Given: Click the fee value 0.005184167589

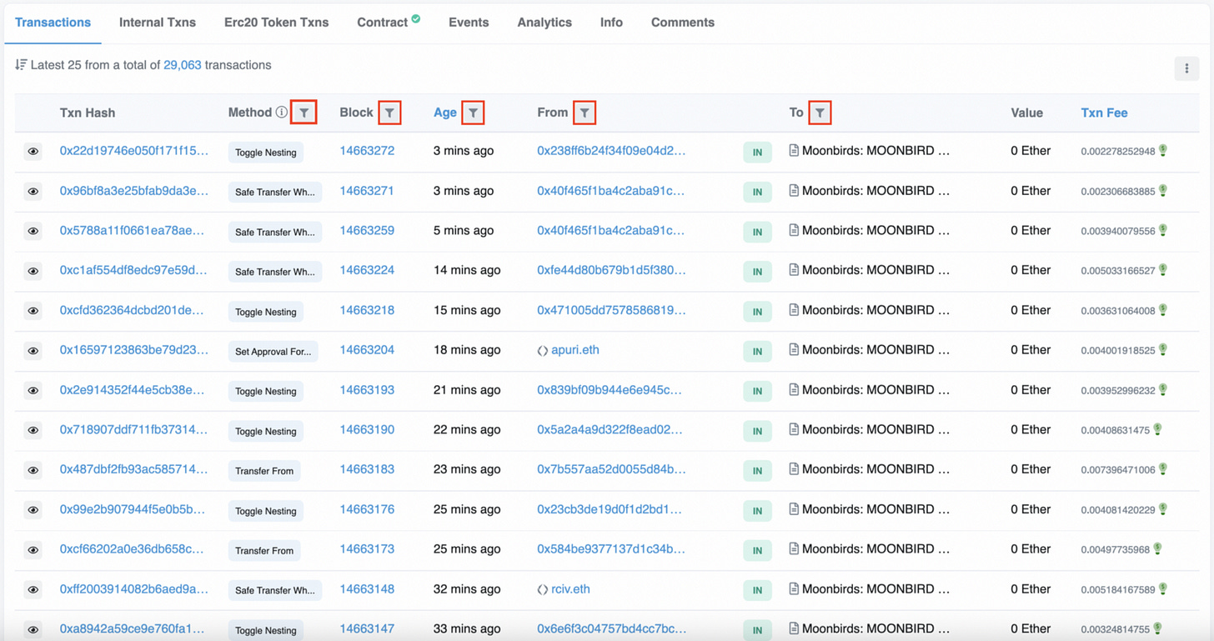Looking at the screenshot, I should pyautogui.click(x=1118, y=590).
